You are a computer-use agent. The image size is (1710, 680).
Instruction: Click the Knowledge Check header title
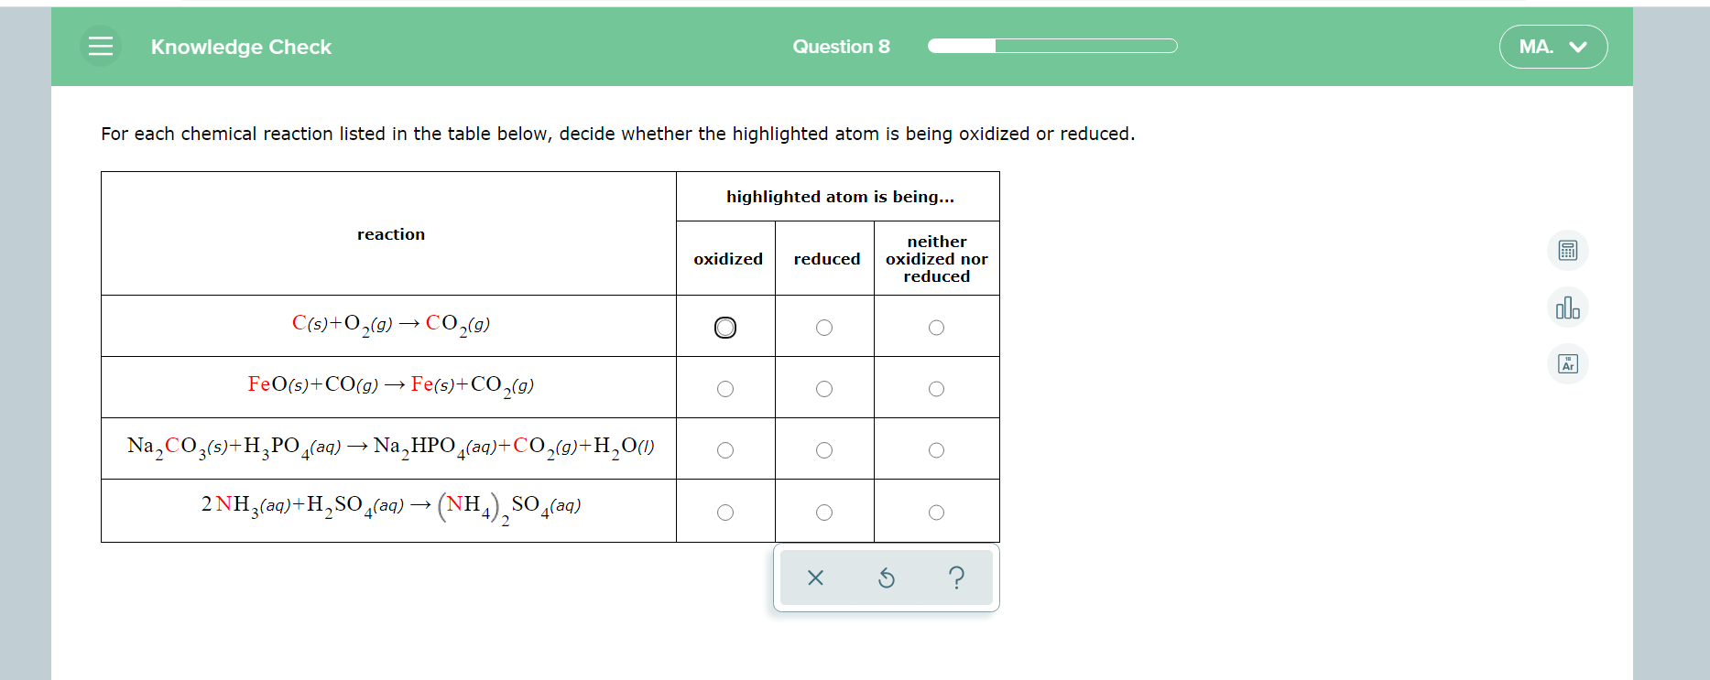coord(241,47)
